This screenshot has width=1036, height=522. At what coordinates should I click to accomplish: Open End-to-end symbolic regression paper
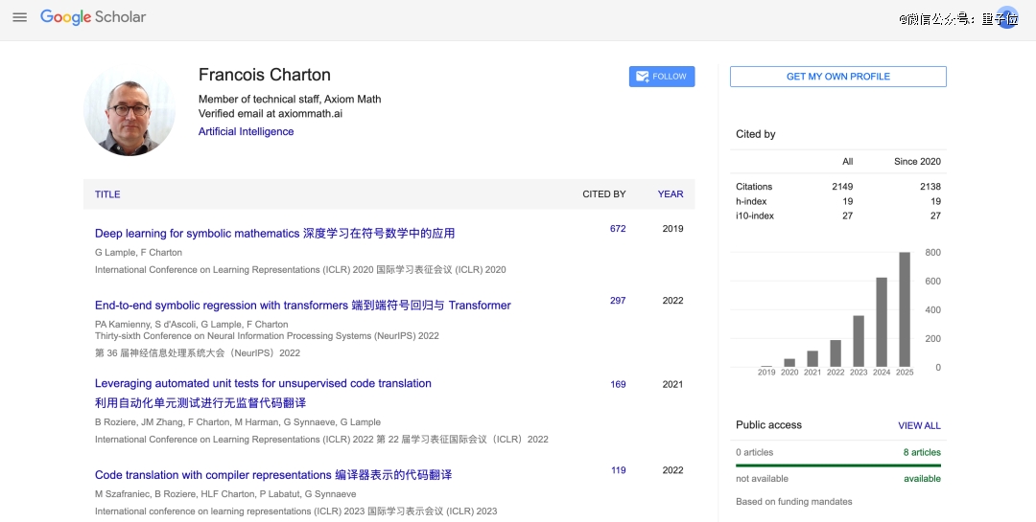[x=302, y=306]
